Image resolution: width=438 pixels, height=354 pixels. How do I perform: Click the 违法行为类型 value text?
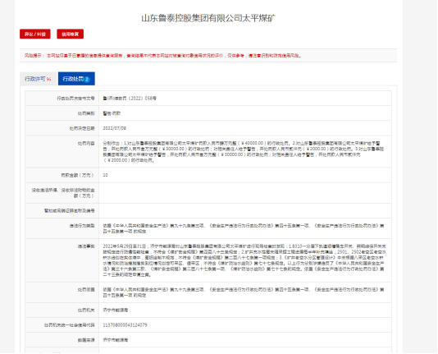(244, 228)
